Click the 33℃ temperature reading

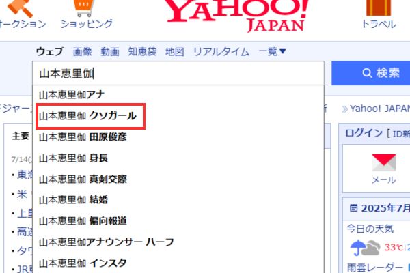coord(394,247)
